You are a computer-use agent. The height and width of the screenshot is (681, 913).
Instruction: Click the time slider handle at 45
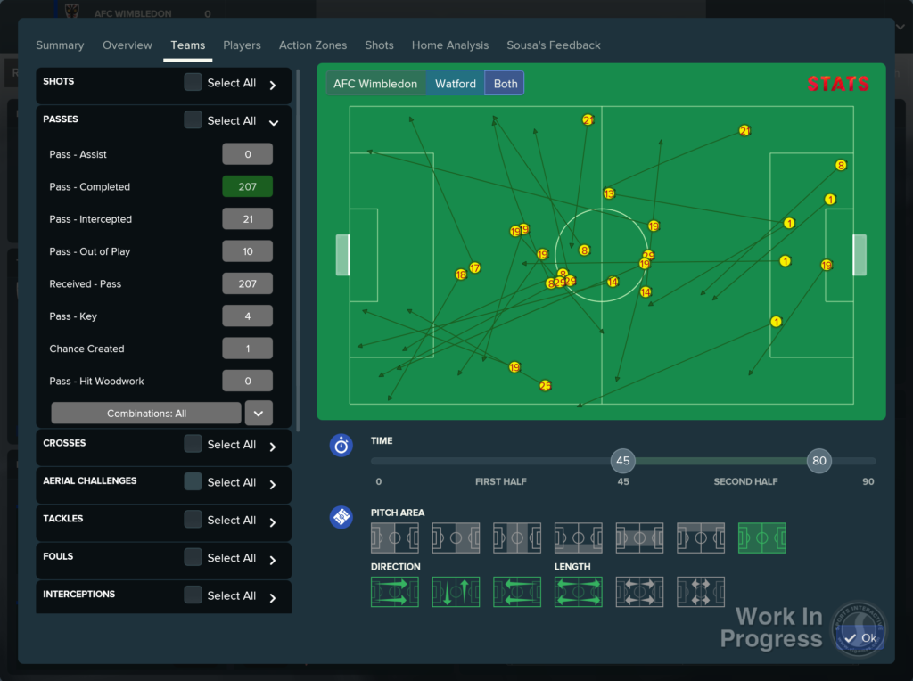pos(623,461)
